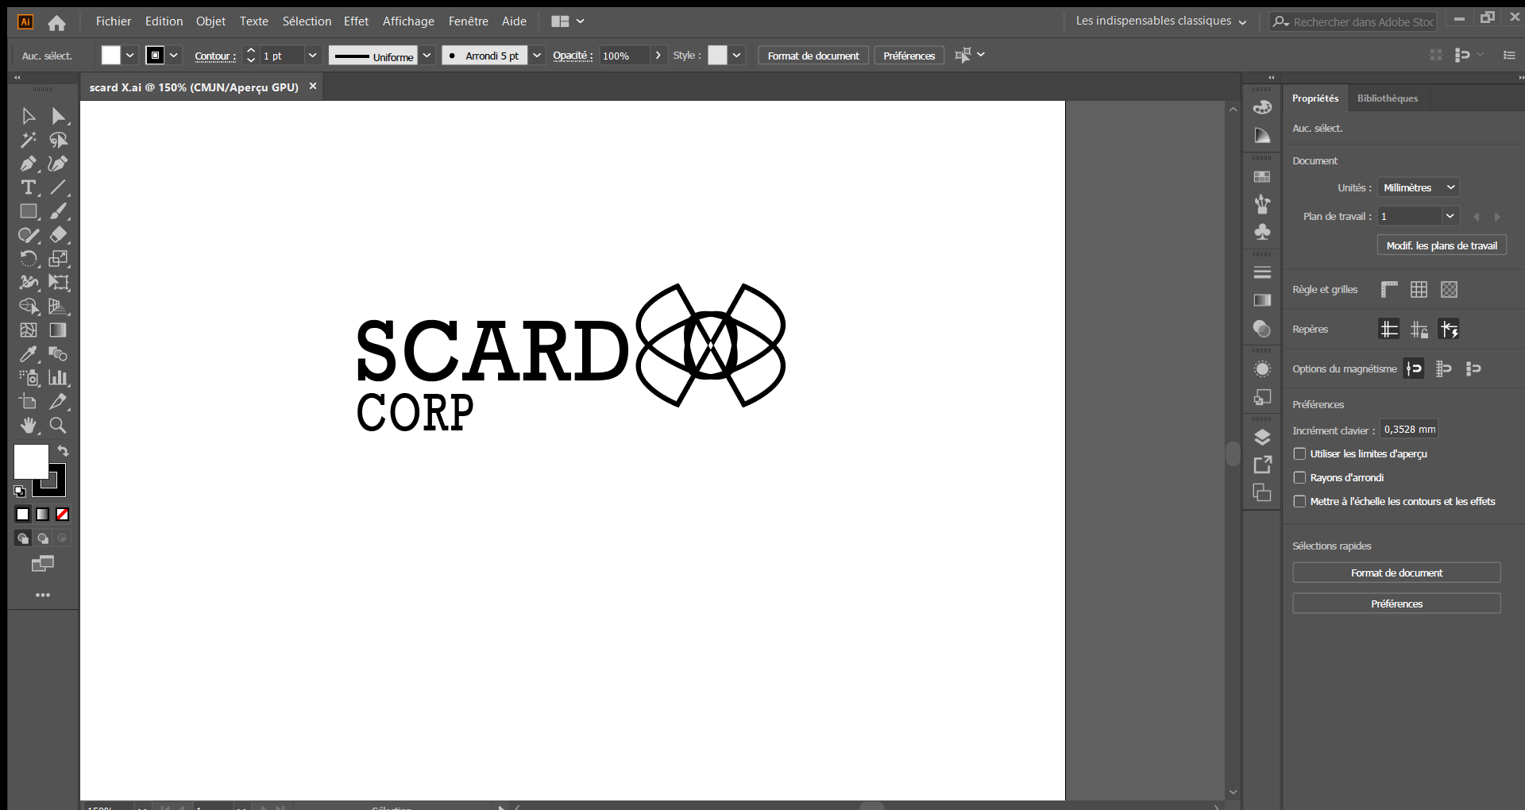Select the Selection tool arrow
The width and height of the screenshot is (1525, 810).
coord(29,117)
